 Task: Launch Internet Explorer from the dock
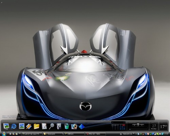pyautogui.click(x=14, y=126)
